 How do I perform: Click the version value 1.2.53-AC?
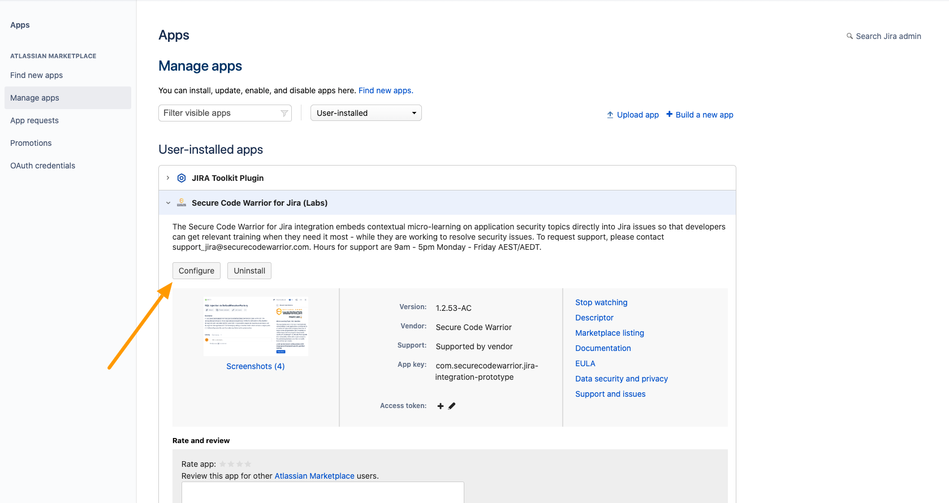coord(454,308)
